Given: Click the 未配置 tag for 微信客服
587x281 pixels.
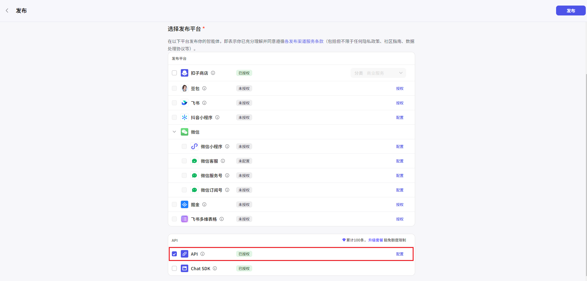Looking at the screenshot, I should (244, 161).
